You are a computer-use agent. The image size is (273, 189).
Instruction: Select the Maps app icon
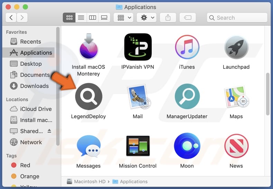click(237, 97)
